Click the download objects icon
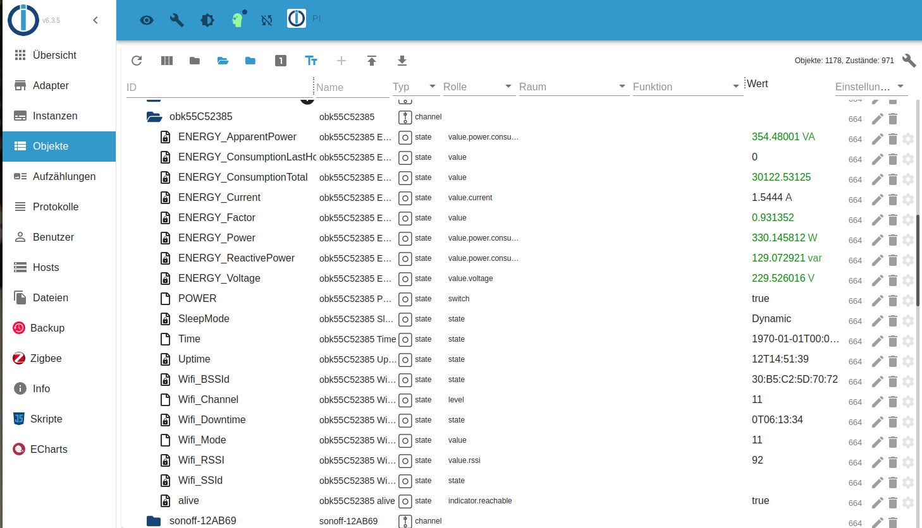The image size is (922, 528). coord(402,61)
